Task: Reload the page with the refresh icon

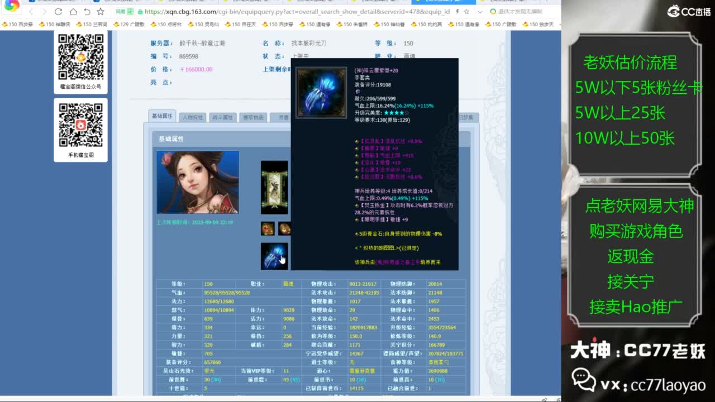Action: pos(58,12)
